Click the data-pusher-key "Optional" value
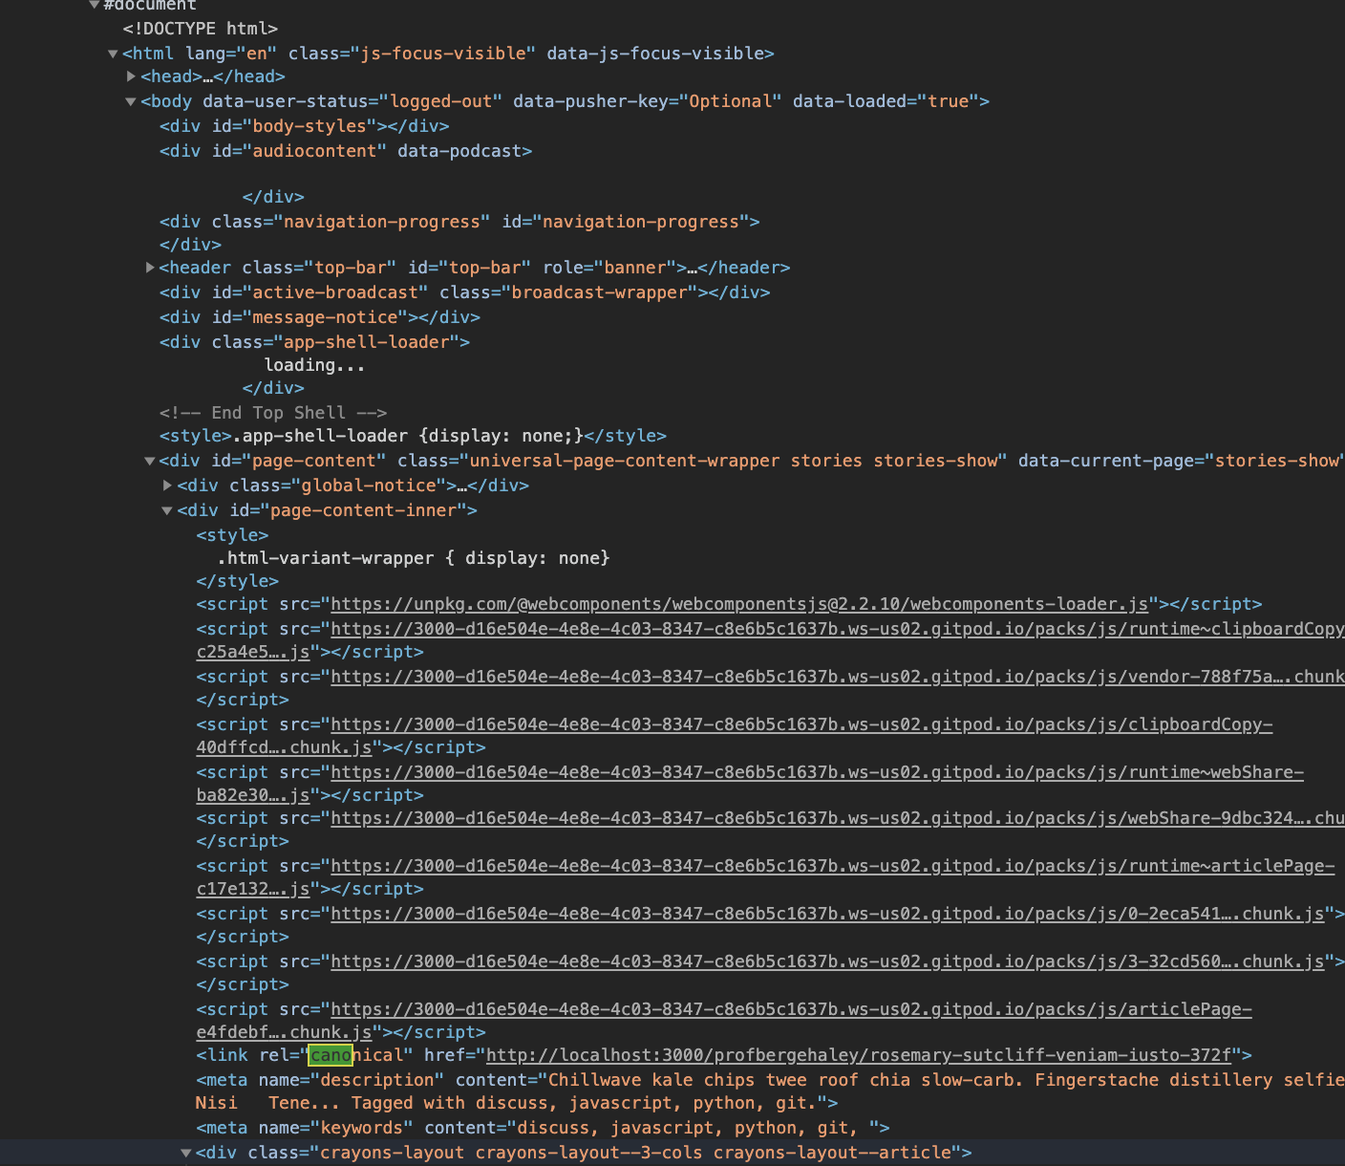Viewport: 1345px width, 1166px height. tap(731, 101)
